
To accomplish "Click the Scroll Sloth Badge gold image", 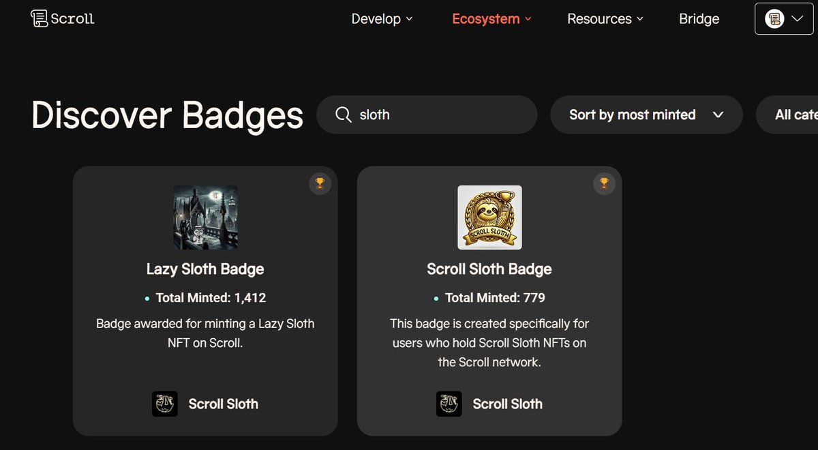I will (489, 217).
